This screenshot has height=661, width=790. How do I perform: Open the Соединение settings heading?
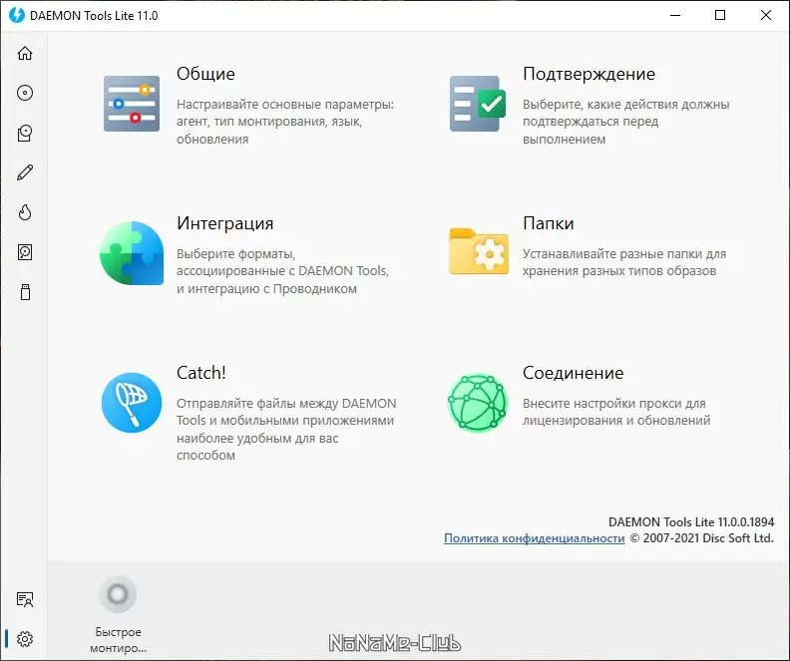573,373
